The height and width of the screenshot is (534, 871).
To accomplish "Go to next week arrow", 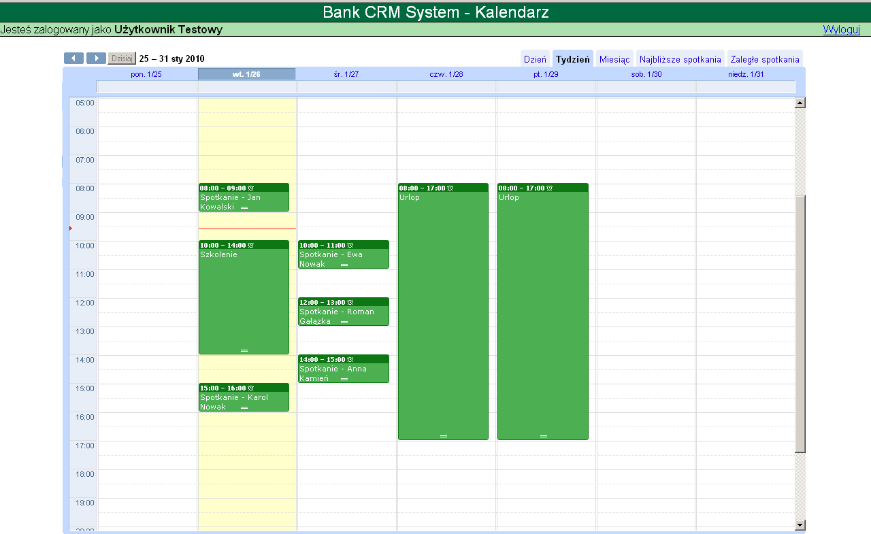I will click(x=96, y=59).
